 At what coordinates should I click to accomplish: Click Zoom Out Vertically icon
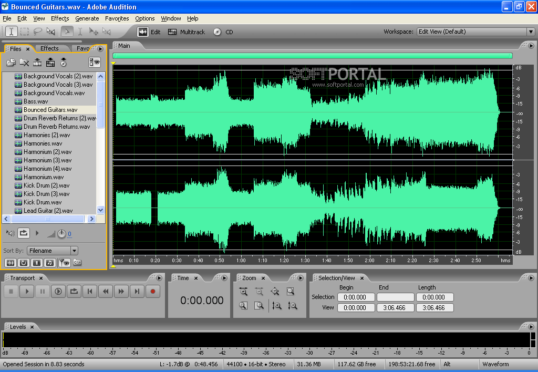(x=293, y=306)
